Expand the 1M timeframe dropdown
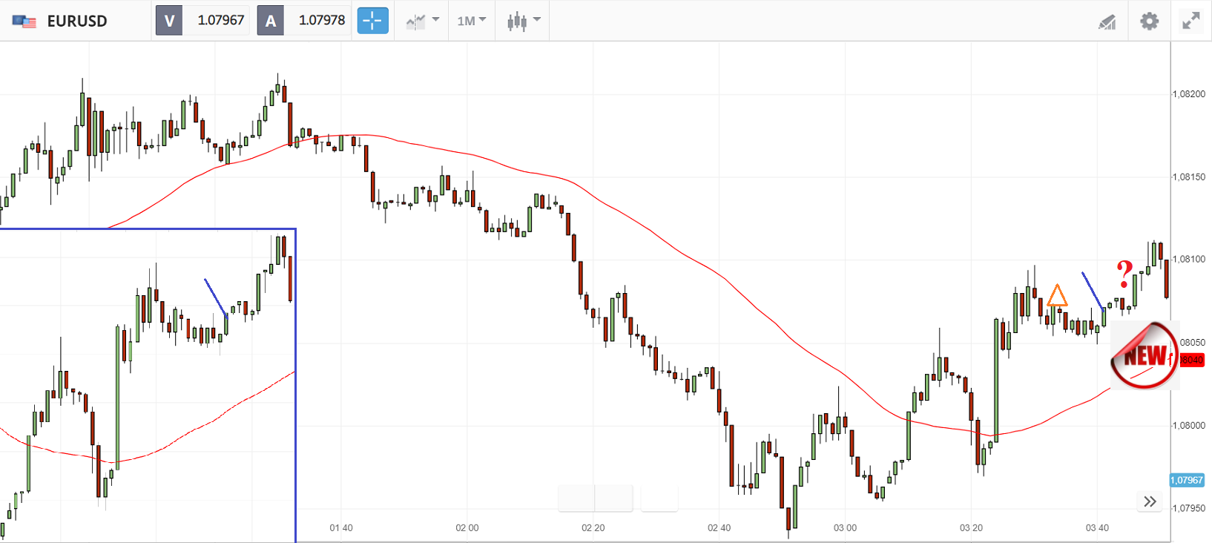The image size is (1212, 543). pyautogui.click(x=471, y=21)
